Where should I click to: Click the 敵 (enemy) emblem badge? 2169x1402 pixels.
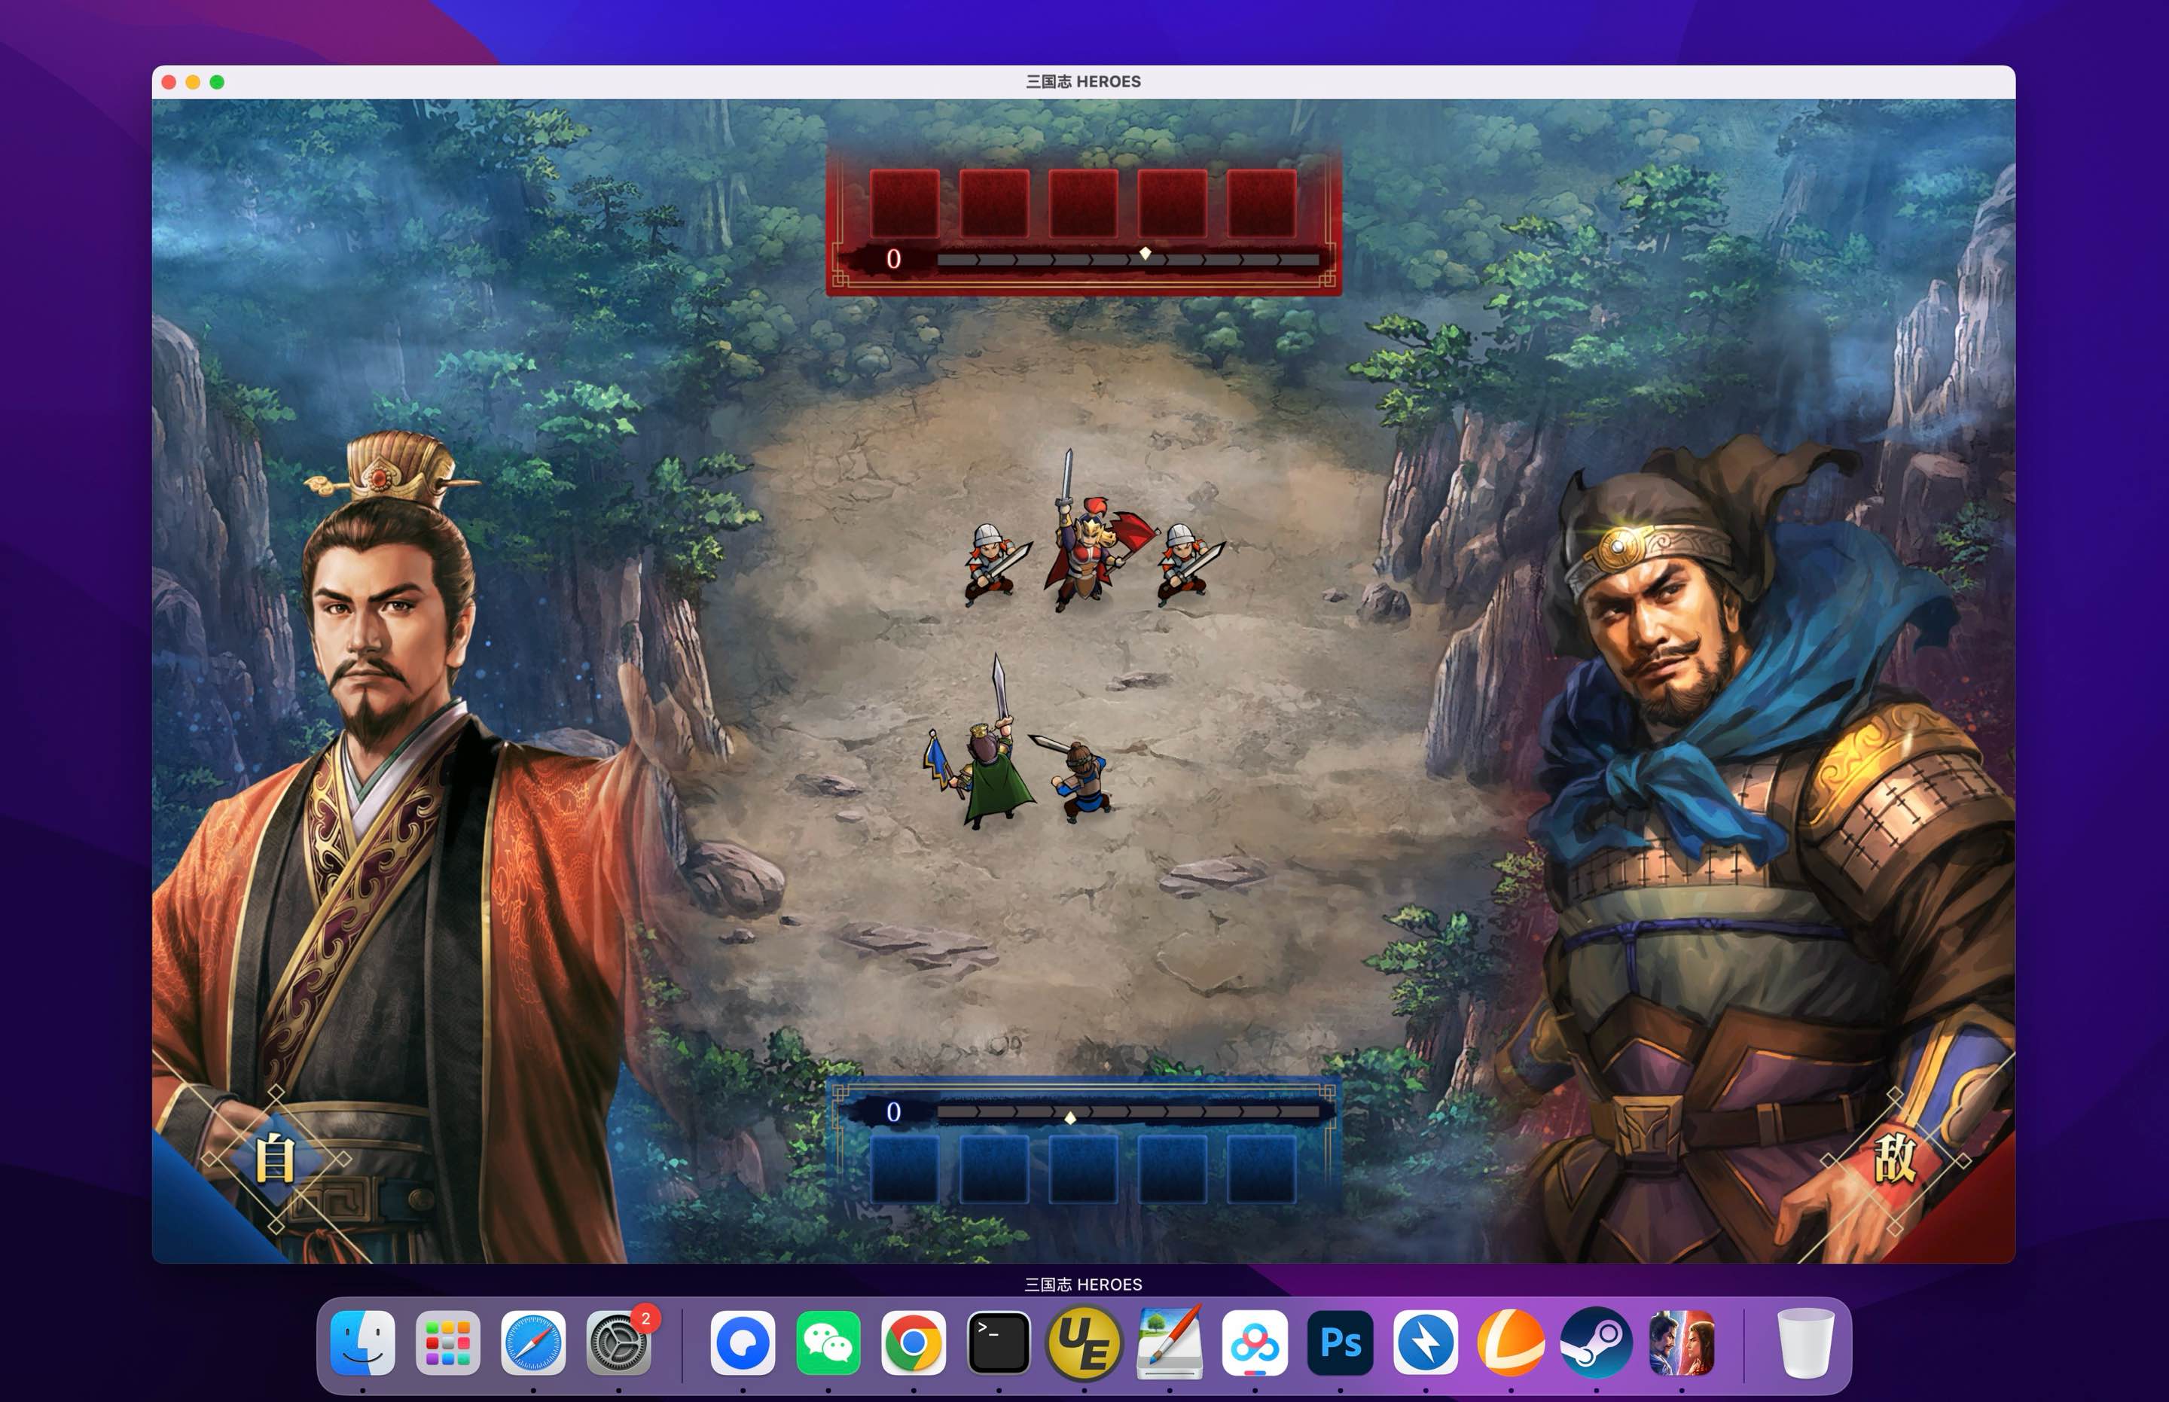[1895, 1160]
